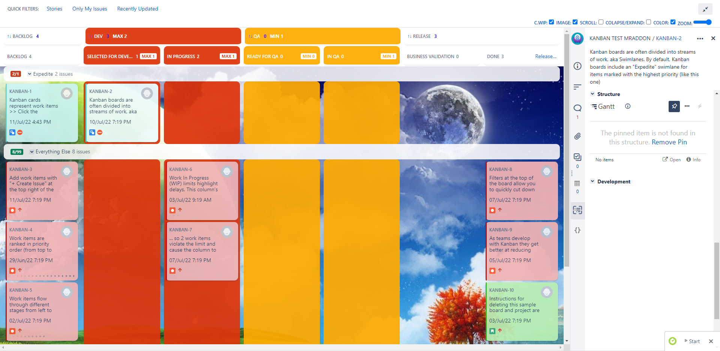Click the Remove Pin link
The height and width of the screenshot is (351, 720).
[x=669, y=142]
